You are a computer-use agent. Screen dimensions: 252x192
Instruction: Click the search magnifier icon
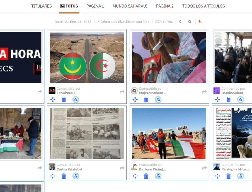[190, 21]
